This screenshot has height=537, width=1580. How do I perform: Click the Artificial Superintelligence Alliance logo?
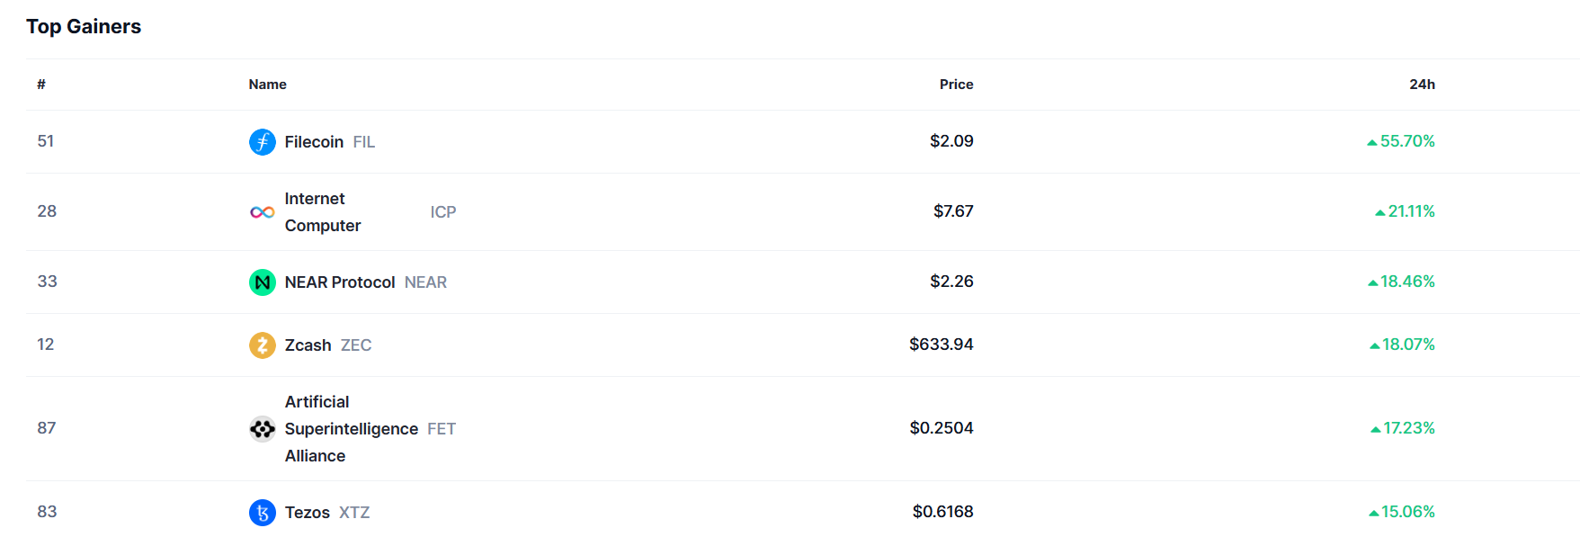click(x=262, y=429)
